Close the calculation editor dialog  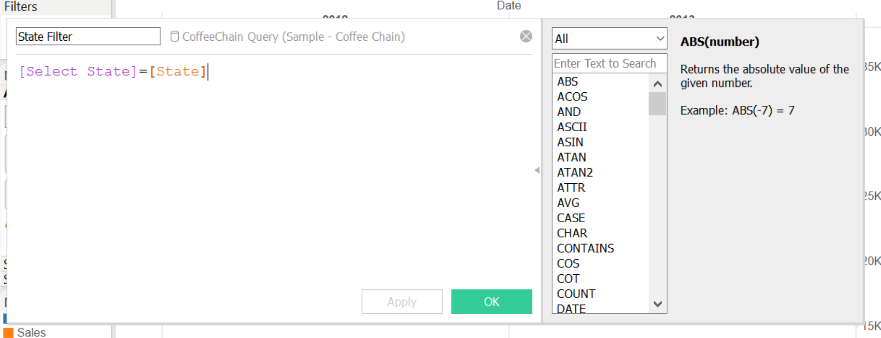(526, 36)
